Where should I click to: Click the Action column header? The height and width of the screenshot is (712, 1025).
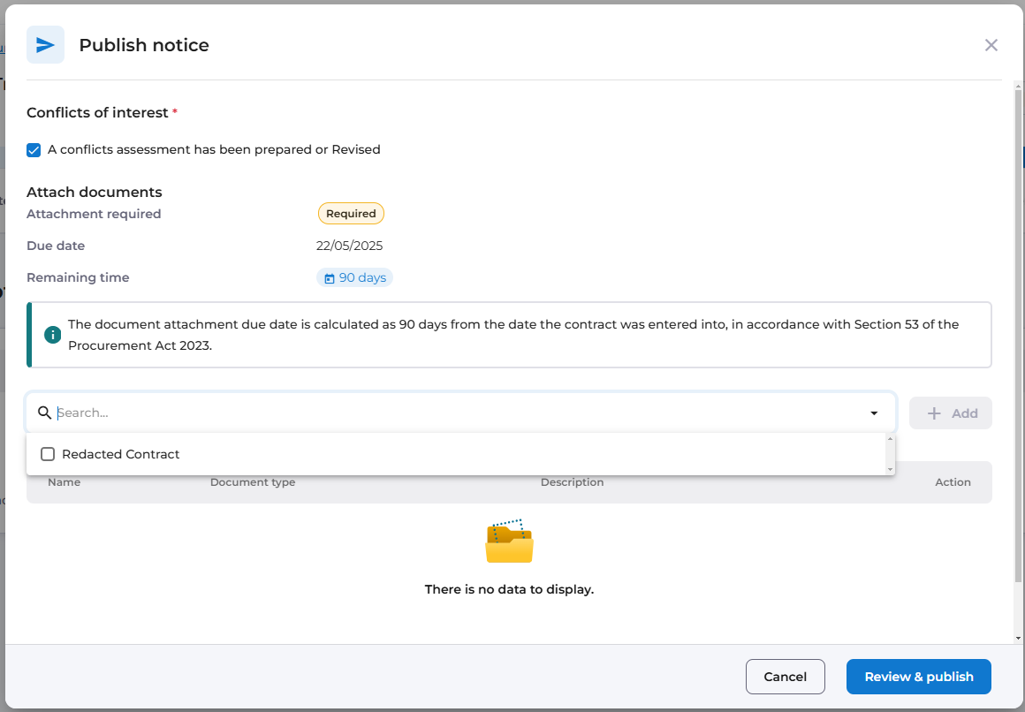953,482
